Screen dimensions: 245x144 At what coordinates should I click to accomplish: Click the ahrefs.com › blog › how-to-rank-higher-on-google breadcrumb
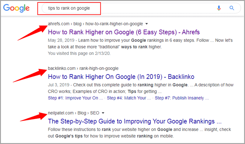click(x=95, y=24)
